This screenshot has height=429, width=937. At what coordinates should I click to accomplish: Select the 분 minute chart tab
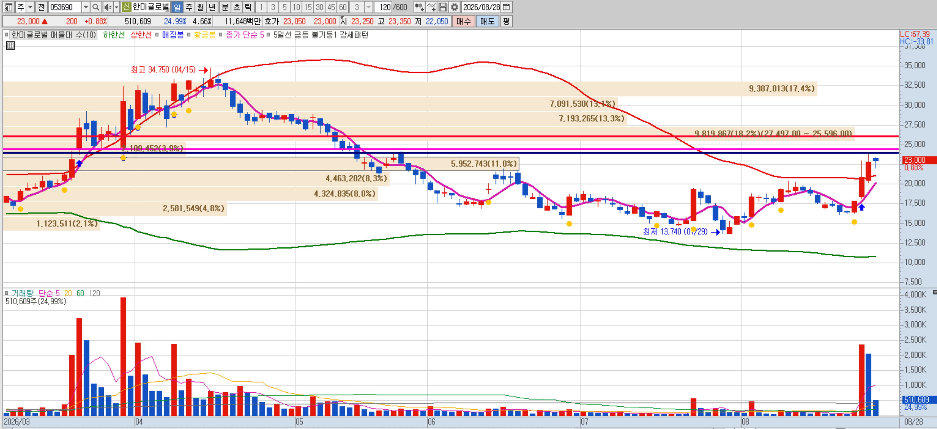(225, 7)
